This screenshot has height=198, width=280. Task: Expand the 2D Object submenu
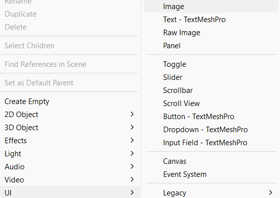[70, 115]
